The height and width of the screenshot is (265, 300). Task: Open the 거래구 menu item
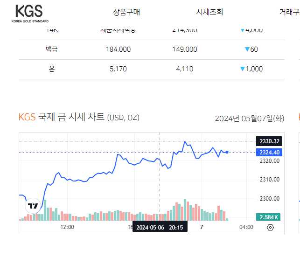point(289,12)
